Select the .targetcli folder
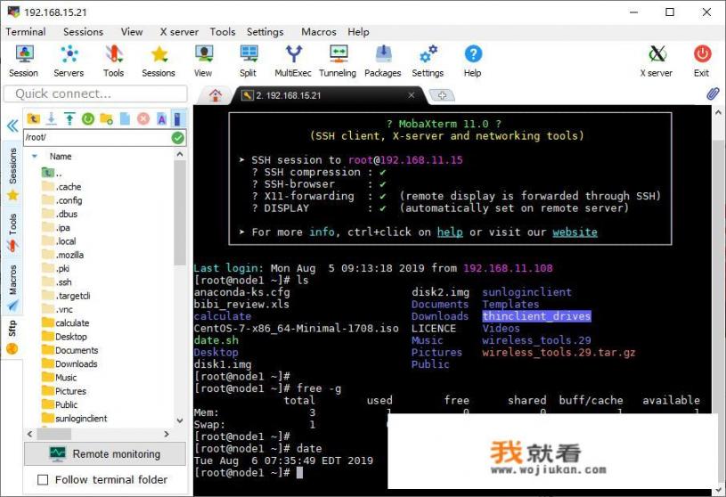 (66, 297)
